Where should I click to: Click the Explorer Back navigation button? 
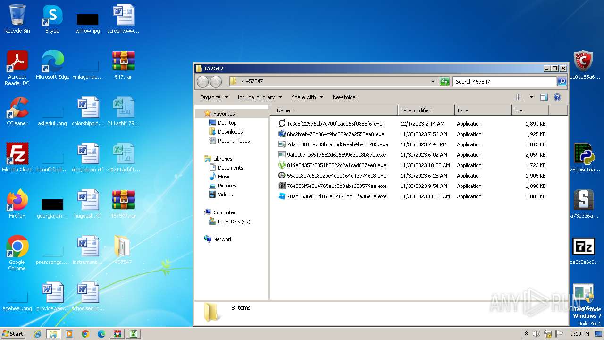click(x=202, y=82)
